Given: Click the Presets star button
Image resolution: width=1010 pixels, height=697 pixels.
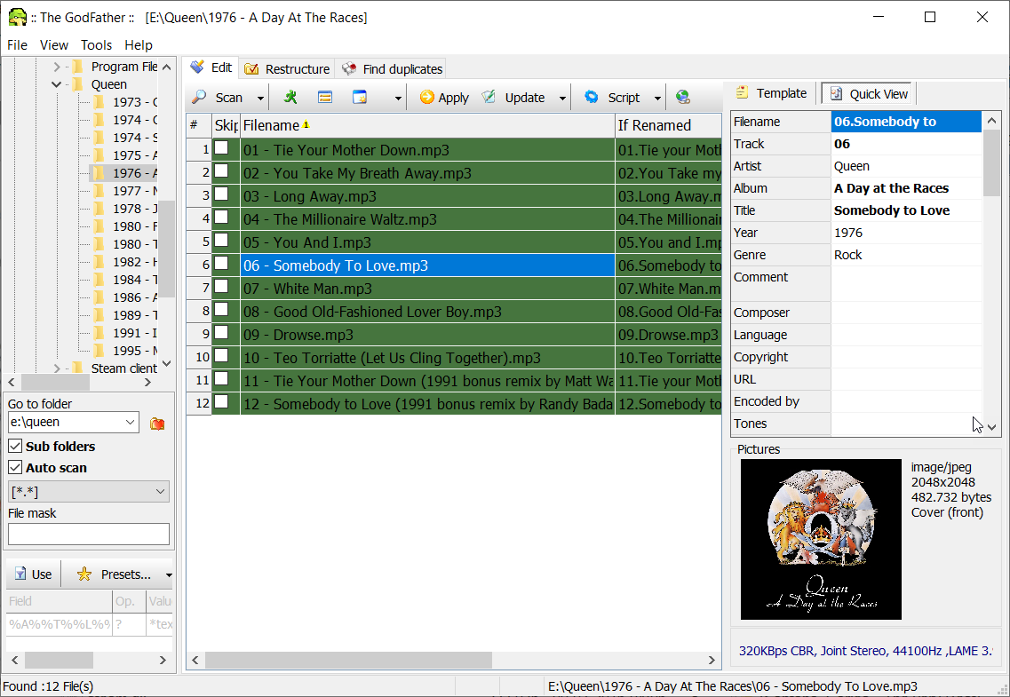Looking at the screenshot, I should coord(114,574).
